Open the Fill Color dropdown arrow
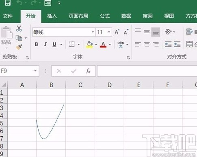The height and width of the screenshot is (157, 197). click(96, 44)
